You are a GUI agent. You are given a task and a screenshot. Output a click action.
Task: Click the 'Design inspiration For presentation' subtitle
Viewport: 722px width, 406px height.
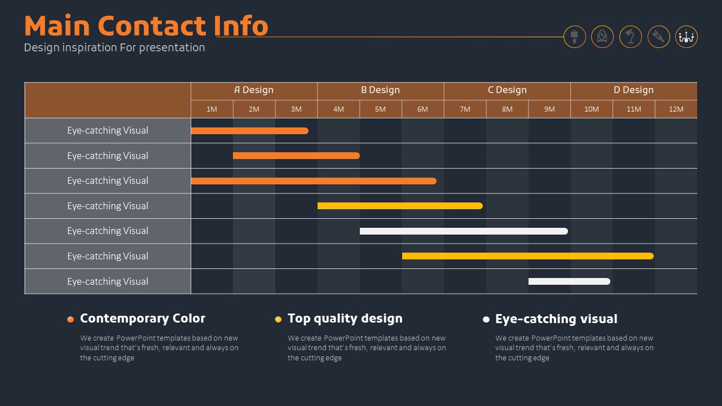coord(115,47)
